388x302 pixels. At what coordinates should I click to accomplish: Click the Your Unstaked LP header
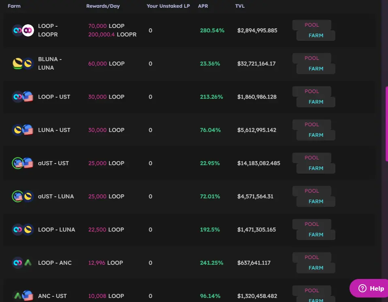click(x=168, y=6)
